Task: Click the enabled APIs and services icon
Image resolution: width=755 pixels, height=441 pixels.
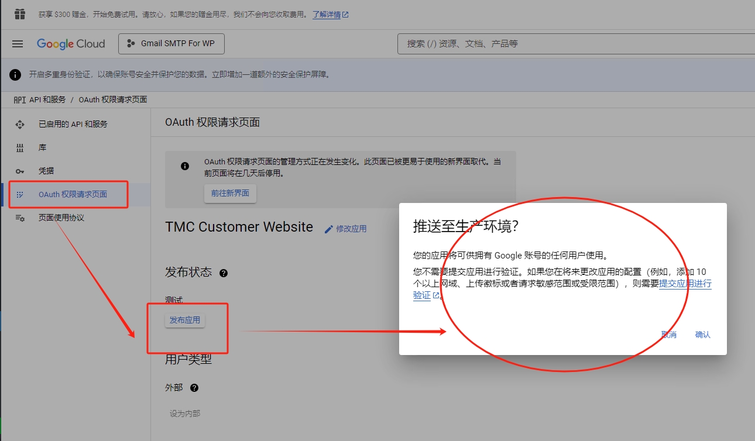Action: point(20,124)
